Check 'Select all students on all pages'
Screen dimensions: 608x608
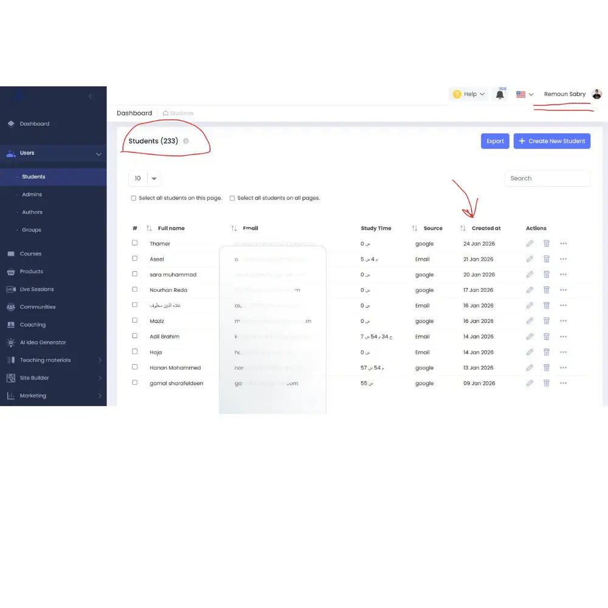232,198
